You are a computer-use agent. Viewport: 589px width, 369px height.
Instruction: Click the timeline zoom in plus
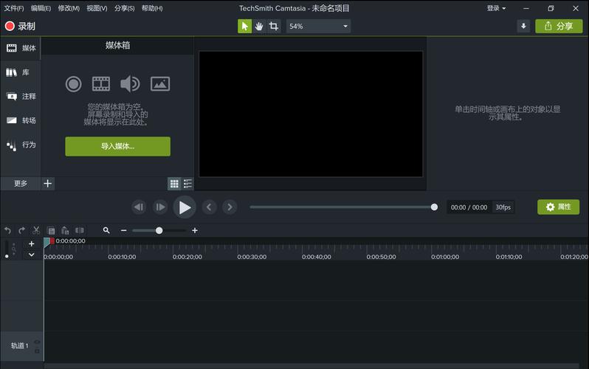coord(195,230)
